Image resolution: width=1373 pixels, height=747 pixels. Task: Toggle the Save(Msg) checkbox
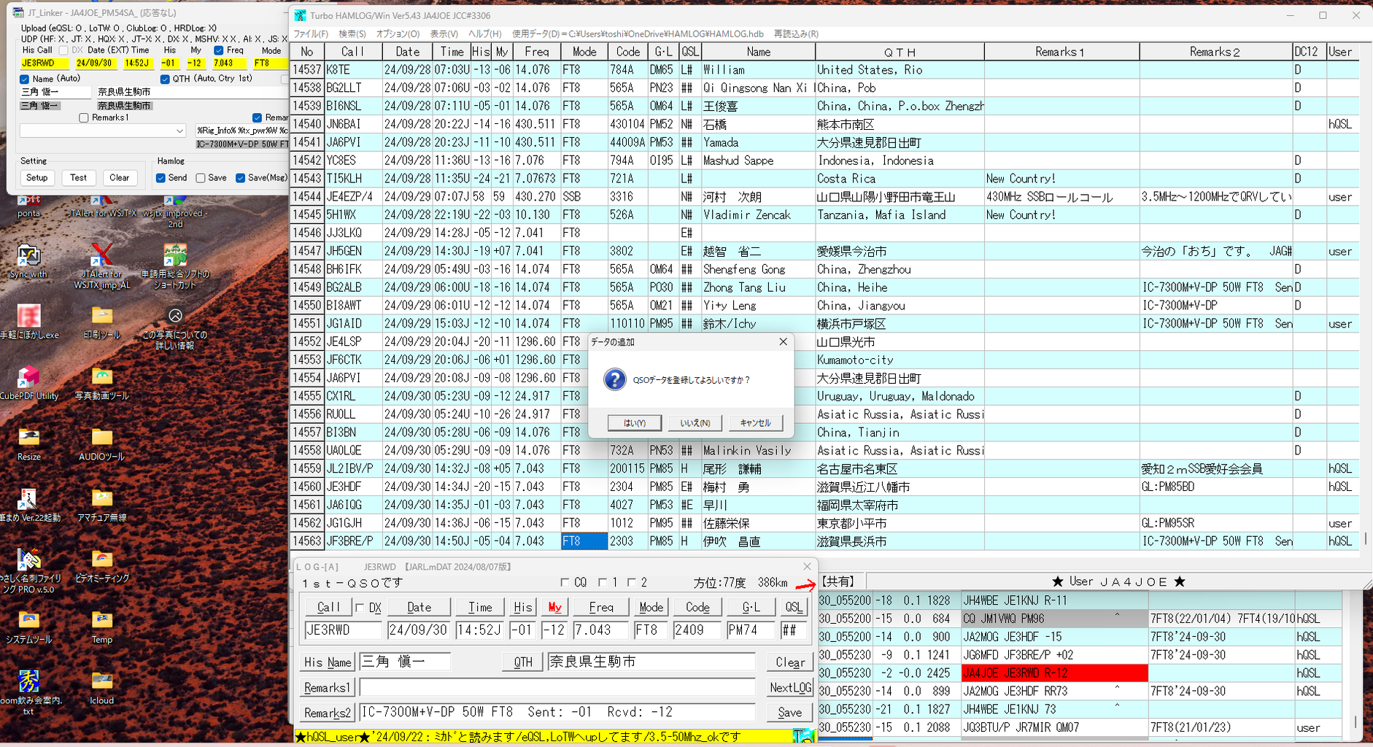pyautogui.click(x=240, y=178)
